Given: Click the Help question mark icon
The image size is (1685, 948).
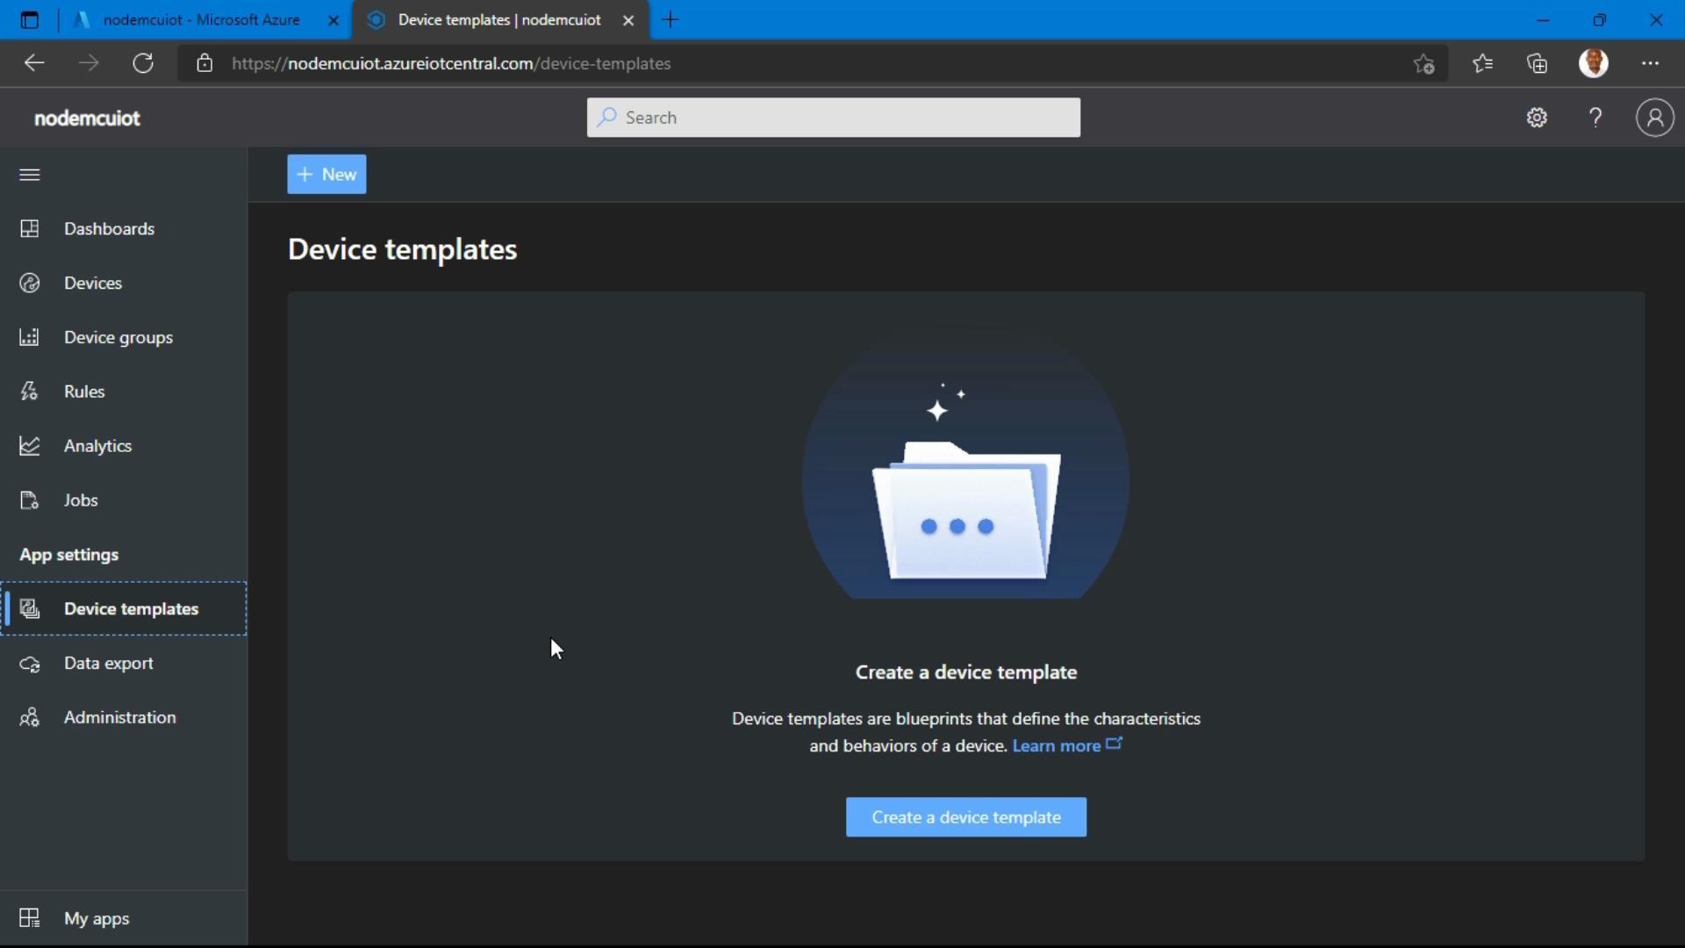Looking at the screenshot, I should 1597,117.
